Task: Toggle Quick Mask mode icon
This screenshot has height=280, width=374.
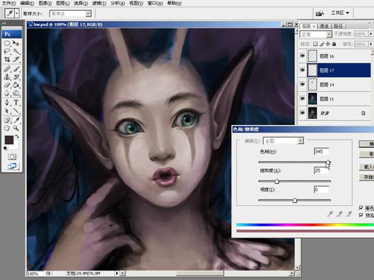Action: pos(12,157)
